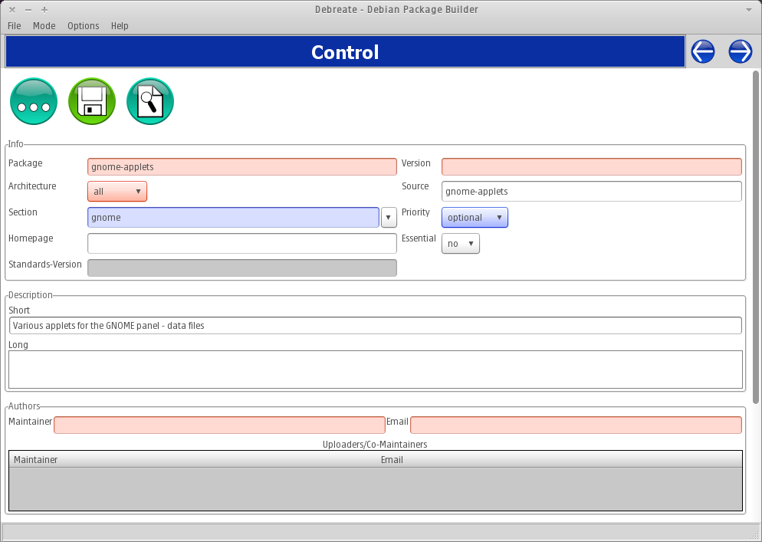The image size is (762, 542).
Task: Open the Essential dropdown showing no
Action: click(460, 244)
